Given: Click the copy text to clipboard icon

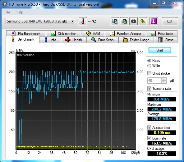Looking at the screenshot, I should click(x=115, y=21).
